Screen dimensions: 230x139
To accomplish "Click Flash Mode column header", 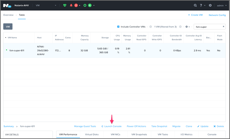I will (220, 37).
